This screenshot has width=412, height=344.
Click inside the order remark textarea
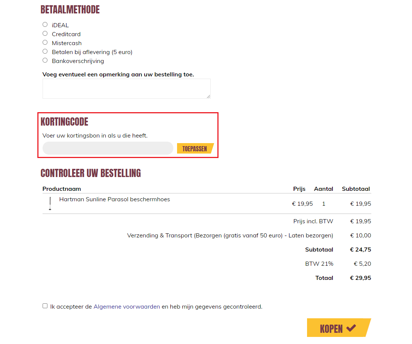126,88
